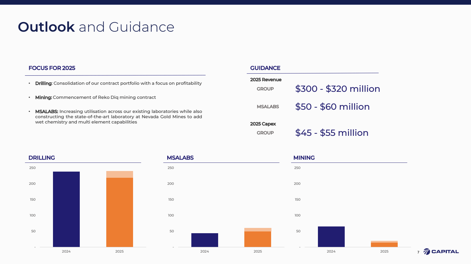Click the '$45 - $55 million' capex figure
The width and height of the screenshot is (471, 264).
click(332, 133)
